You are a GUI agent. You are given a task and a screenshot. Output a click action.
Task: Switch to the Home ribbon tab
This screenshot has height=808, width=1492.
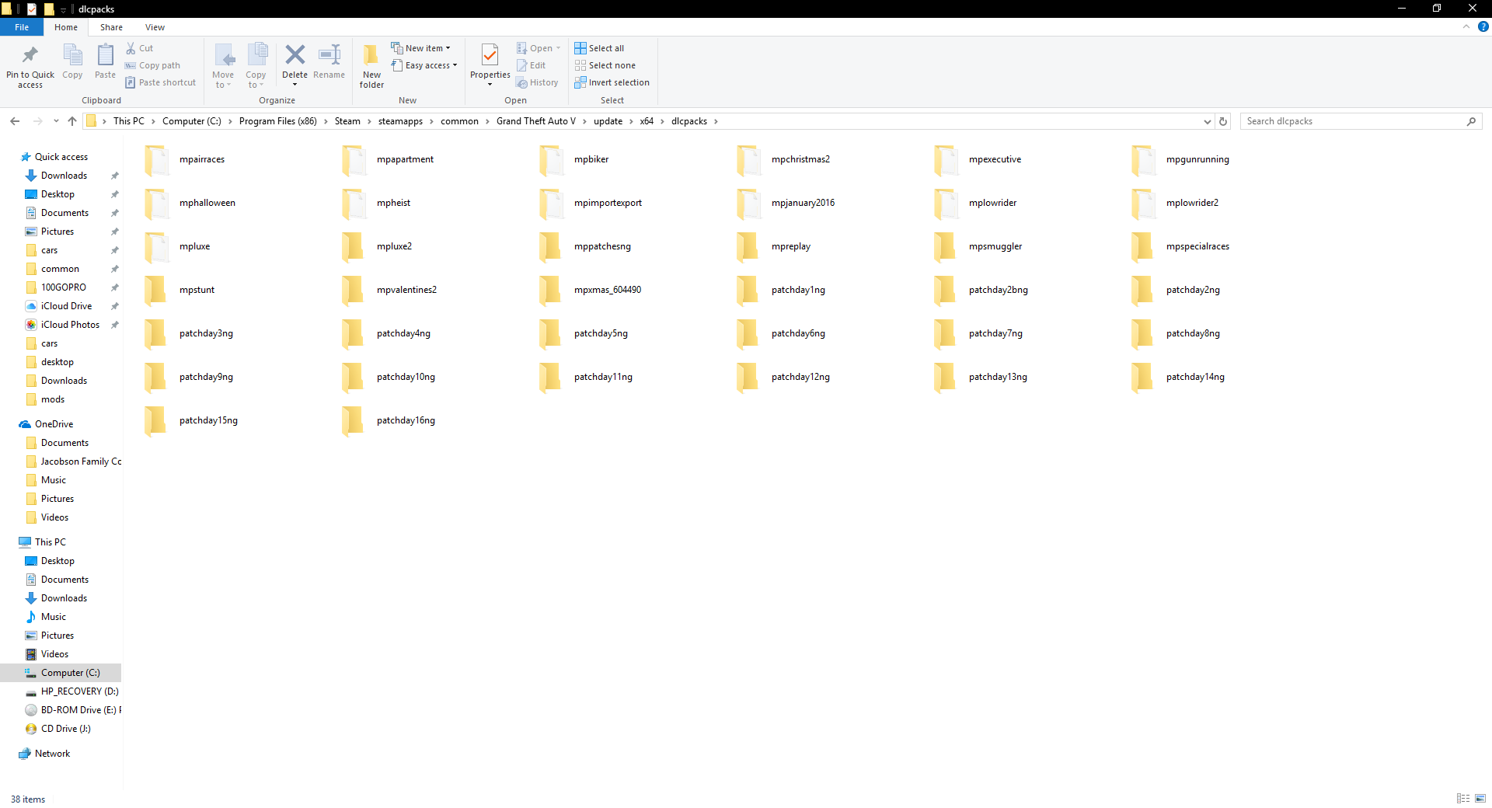66,27
